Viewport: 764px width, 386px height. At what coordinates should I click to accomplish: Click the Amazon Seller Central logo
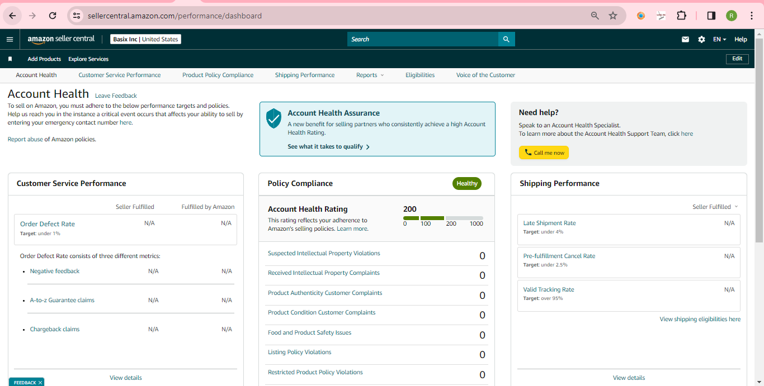(x=61, y=39)
